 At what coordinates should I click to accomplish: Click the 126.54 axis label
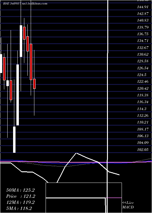coord(143,68)
